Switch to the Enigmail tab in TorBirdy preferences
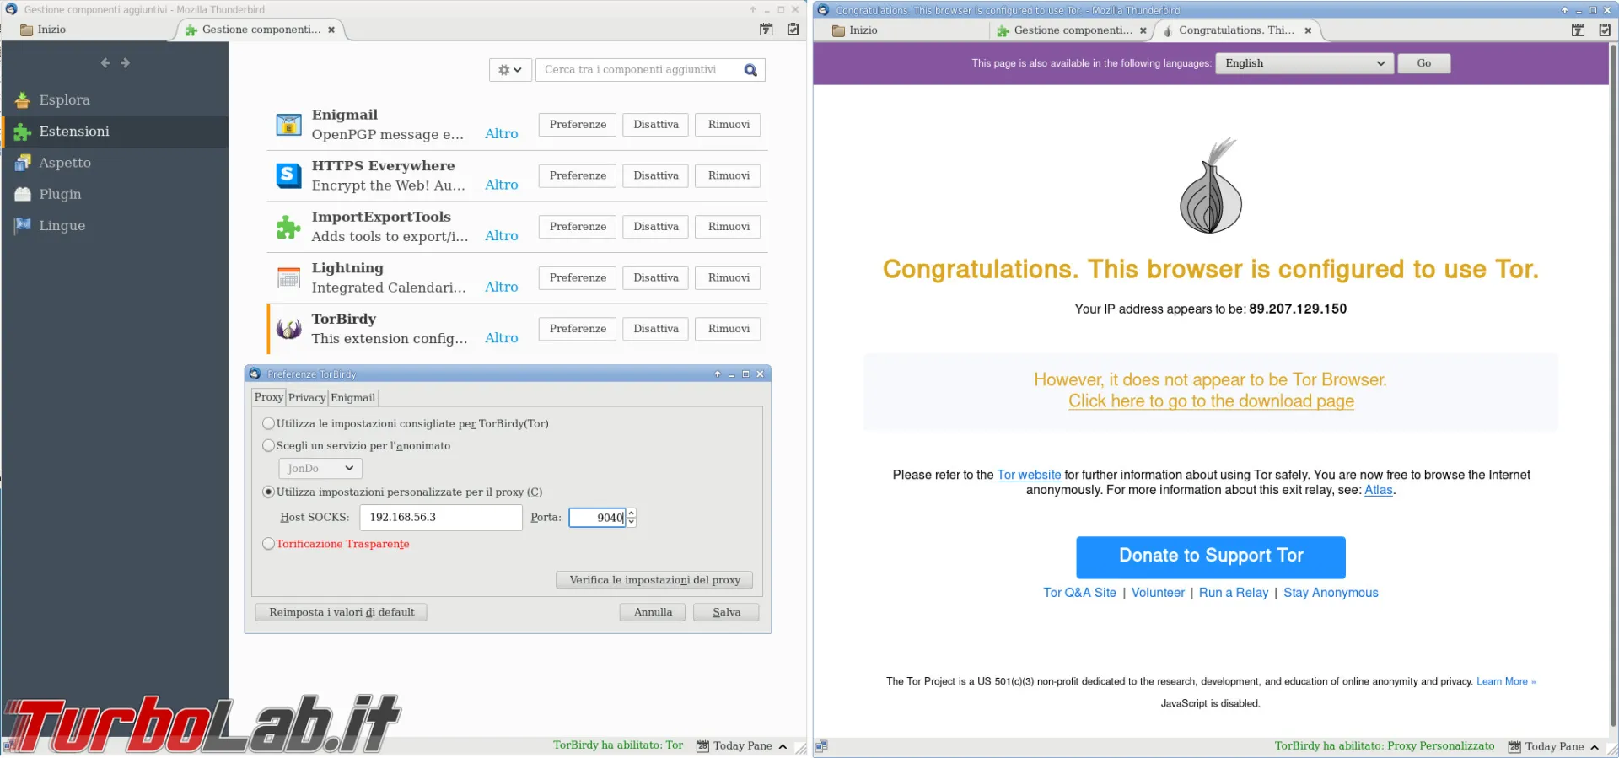Viewport: 1619px width, 758px height. click(x=352, y=398)
